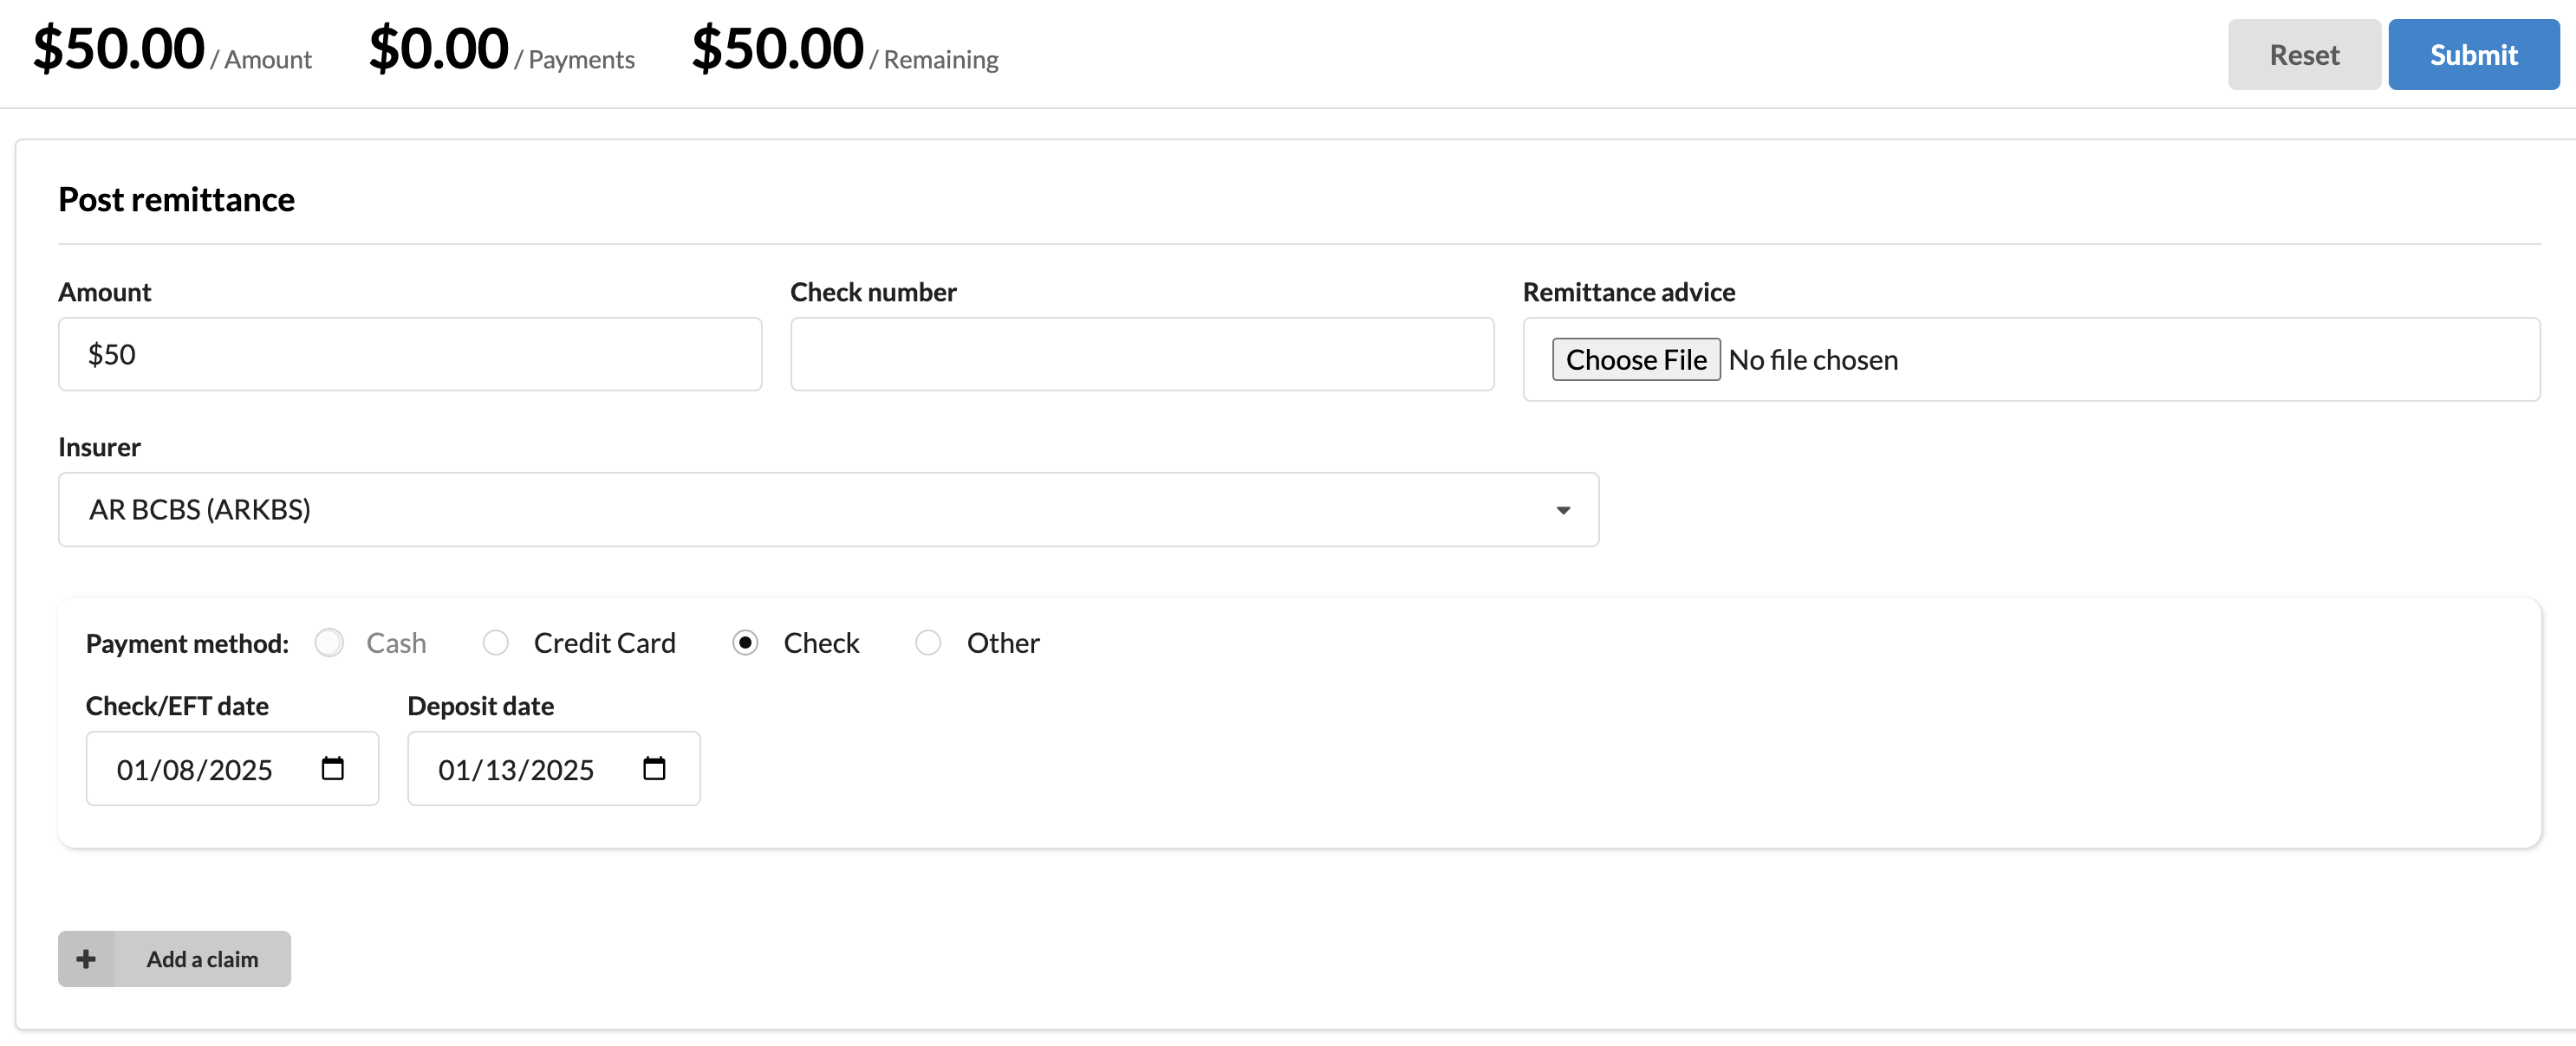Open the Deposit date calendar picker
2576x1046 pixels.
click(x=654, y=768)
